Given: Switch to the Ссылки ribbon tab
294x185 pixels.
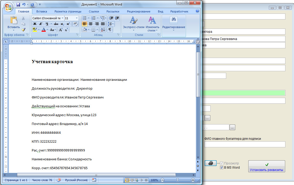Looking at the screenshot, I should pos(94,11).
